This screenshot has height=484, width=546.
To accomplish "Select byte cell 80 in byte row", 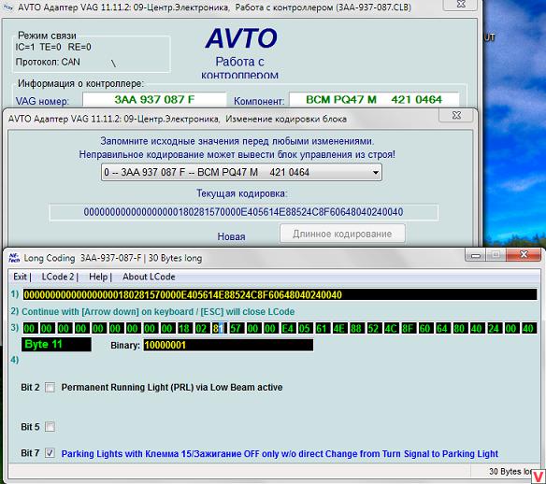I will 459,328.
